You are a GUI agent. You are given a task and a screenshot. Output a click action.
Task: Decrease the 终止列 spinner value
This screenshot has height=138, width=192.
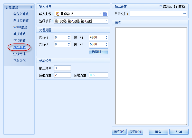[x=106, y=45]
